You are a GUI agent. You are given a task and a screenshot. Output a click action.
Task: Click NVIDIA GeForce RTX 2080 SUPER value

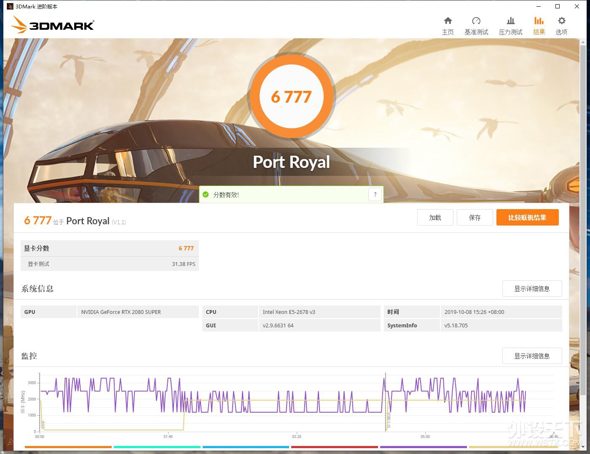pos(121,312)
